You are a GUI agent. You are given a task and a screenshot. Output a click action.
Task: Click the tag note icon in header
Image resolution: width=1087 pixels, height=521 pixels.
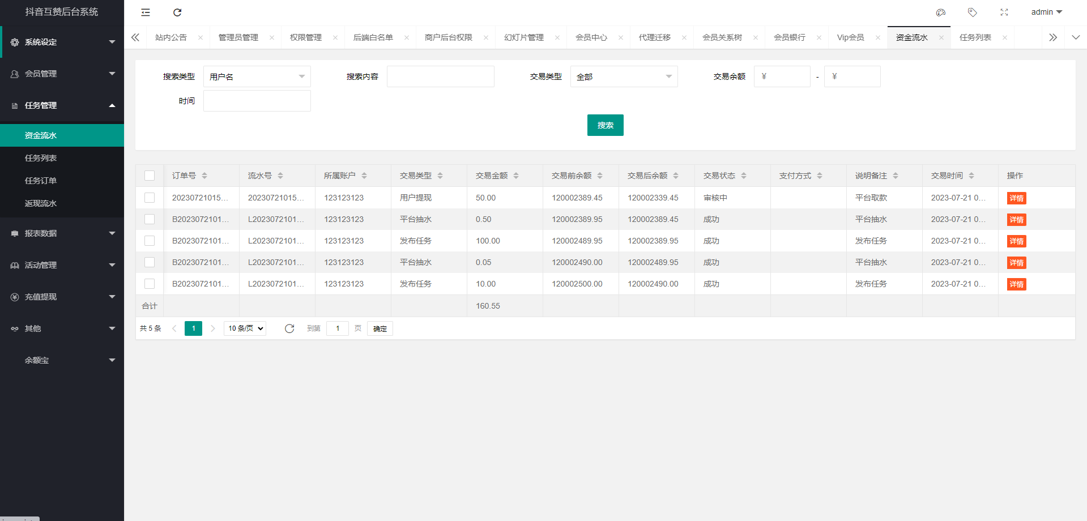click(x=973, y=12)
